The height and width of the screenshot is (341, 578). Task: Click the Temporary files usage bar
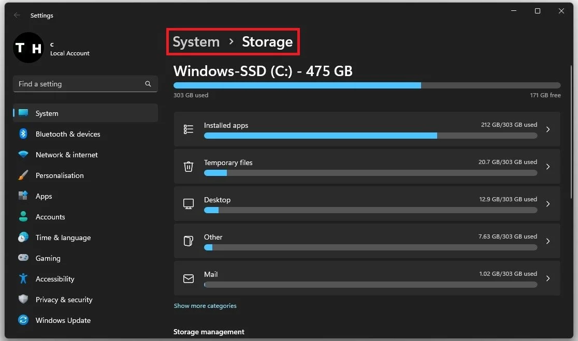point(370,173)
